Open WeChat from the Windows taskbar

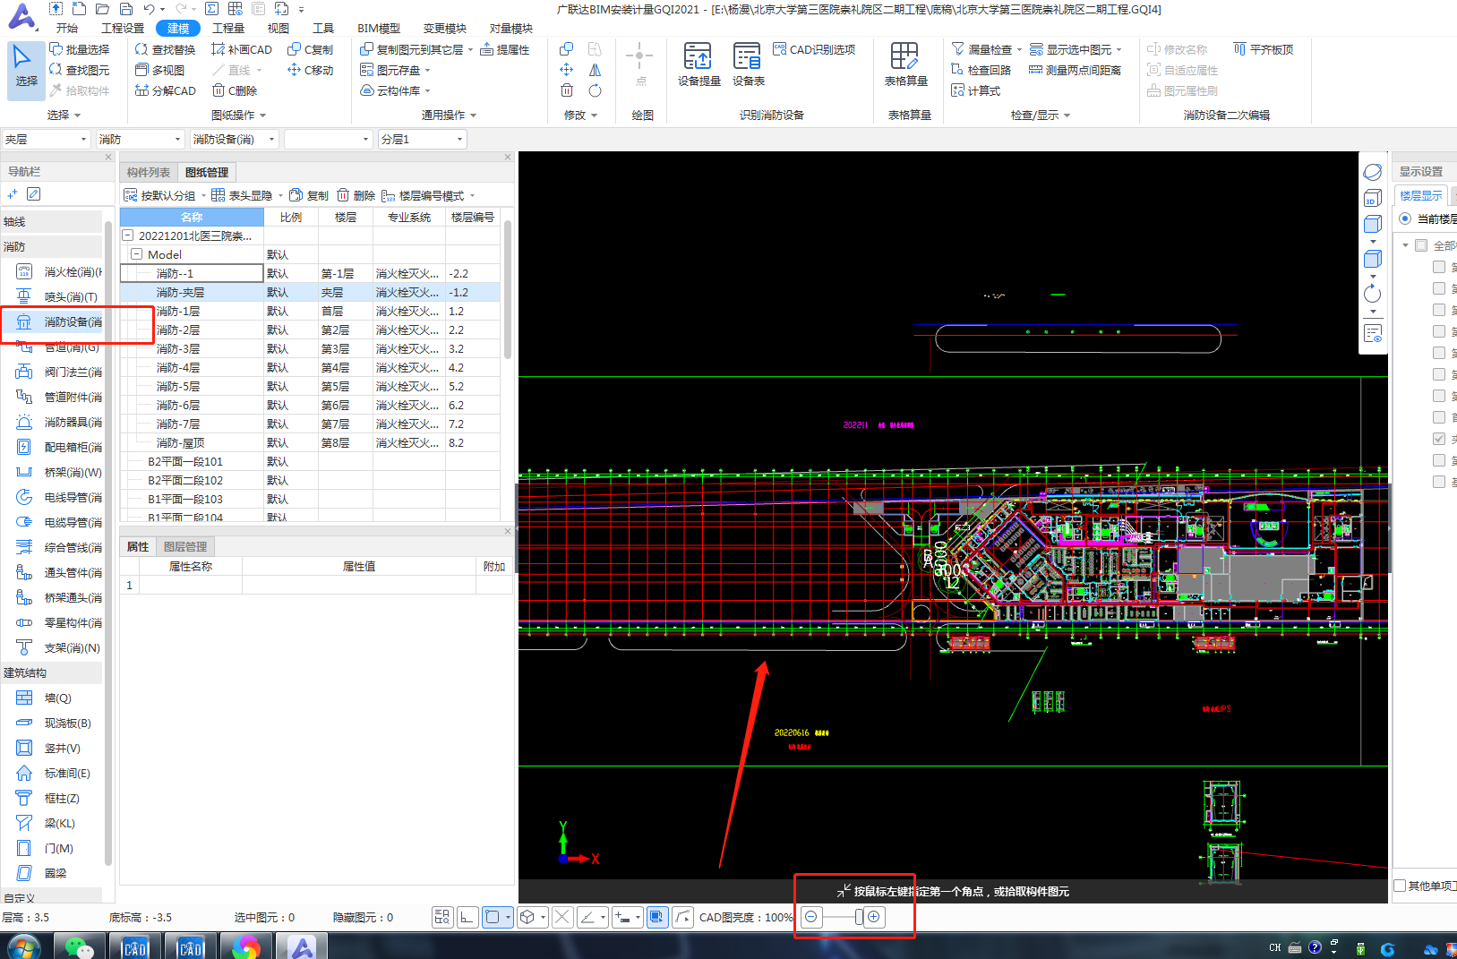81,946
